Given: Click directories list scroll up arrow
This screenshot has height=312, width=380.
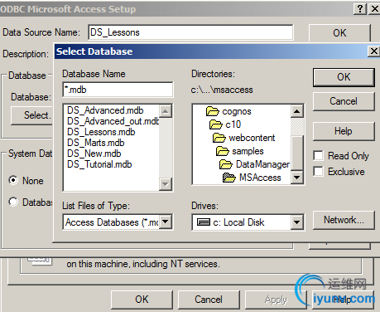Looking at the screenshot, I should click(296, 111).
